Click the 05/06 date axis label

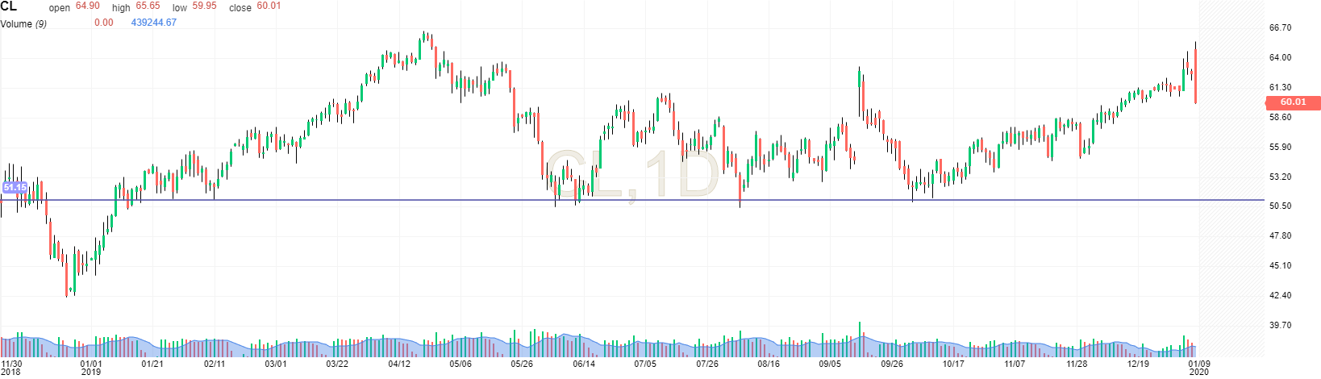point(460,364)
